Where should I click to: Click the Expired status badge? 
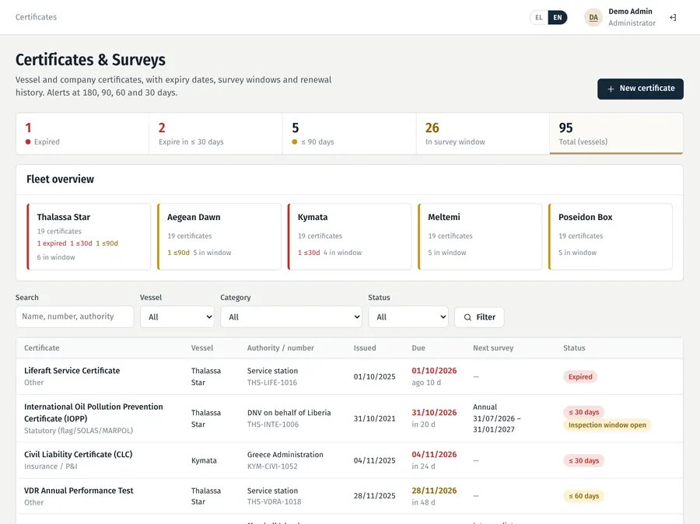point(580,377)
